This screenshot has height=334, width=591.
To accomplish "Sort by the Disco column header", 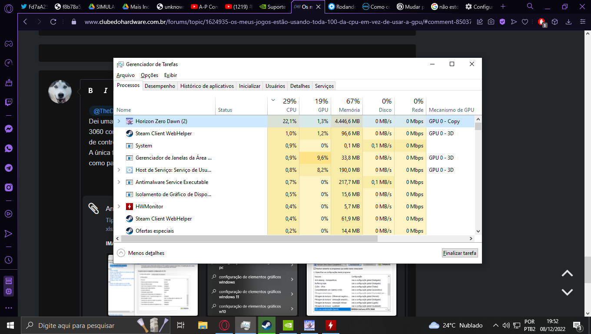I will click(x=379, y=105).
